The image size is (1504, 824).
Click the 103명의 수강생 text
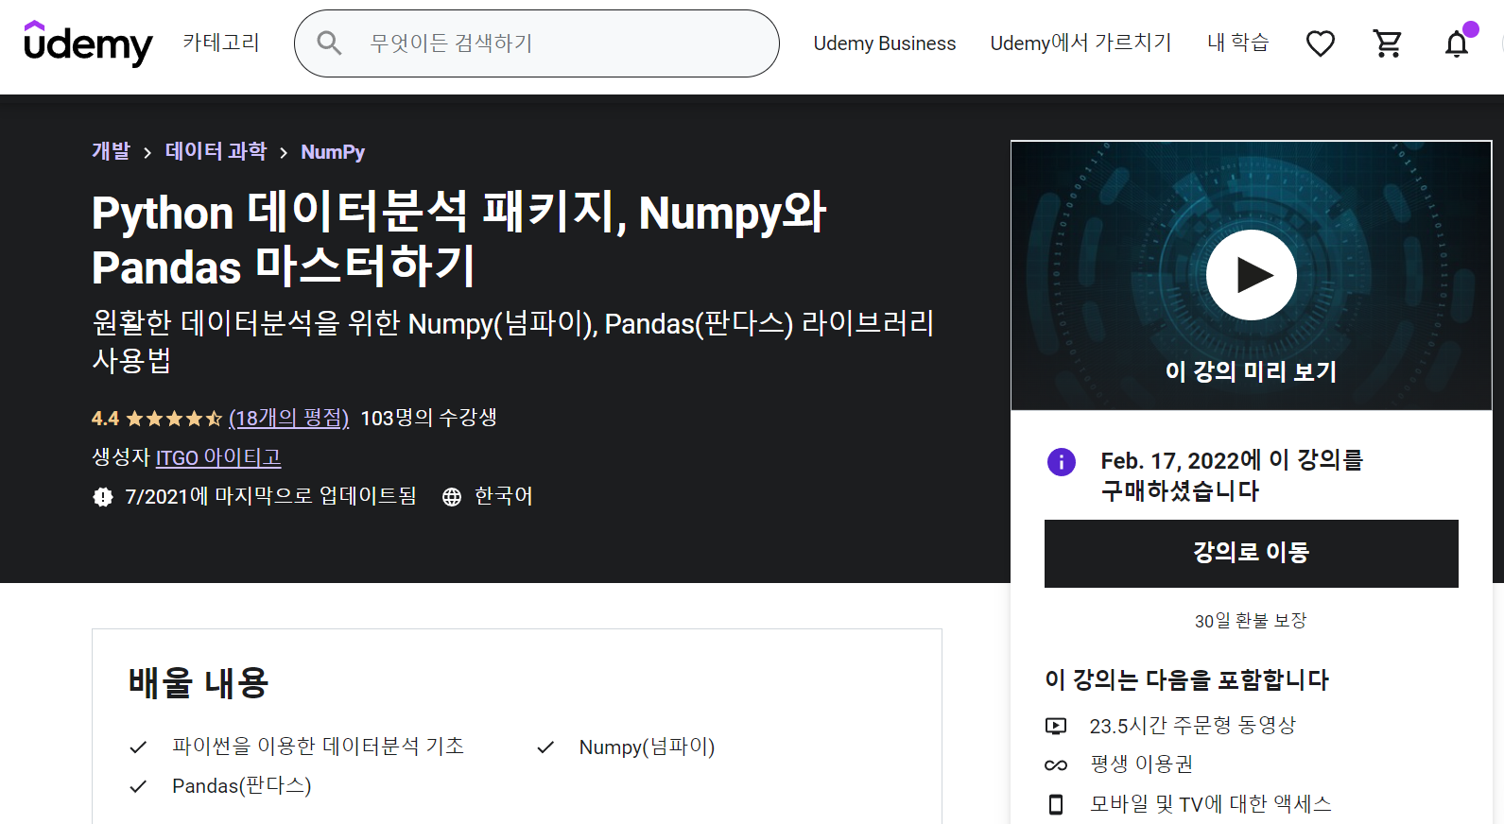pos(429,418)
